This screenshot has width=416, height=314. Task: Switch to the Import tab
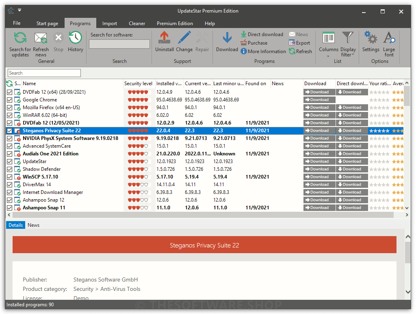[x=110, y=23]
